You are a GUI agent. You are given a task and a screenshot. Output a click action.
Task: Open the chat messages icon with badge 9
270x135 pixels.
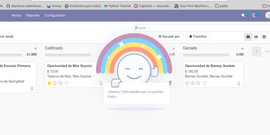coord(244,15)
